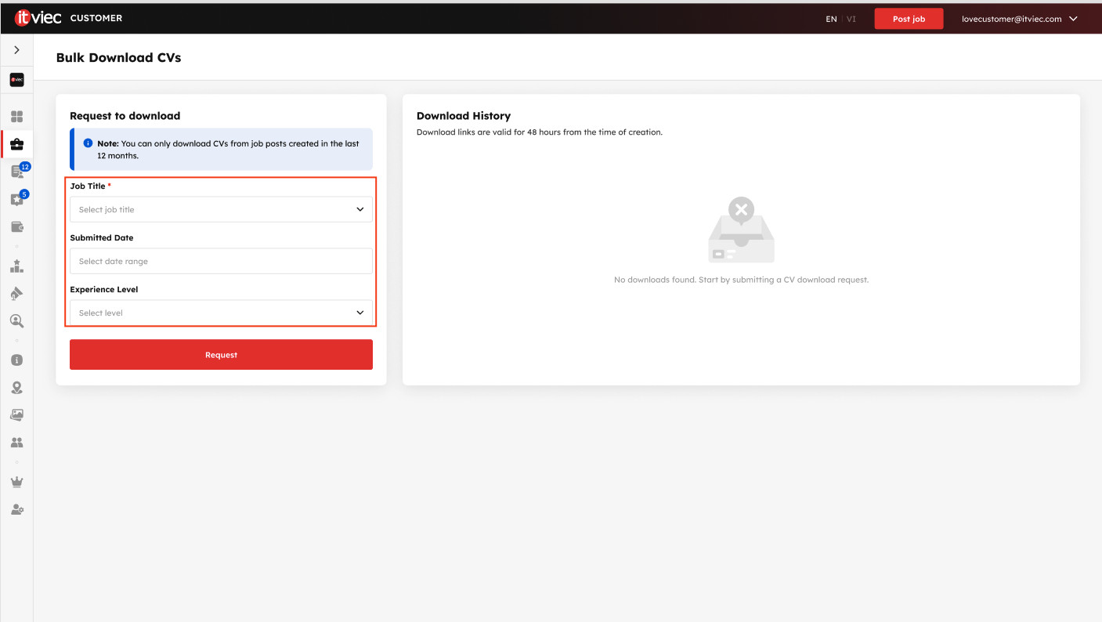Click the 48 hours validity note text
1102x622 pixels.
pos(540,132)
